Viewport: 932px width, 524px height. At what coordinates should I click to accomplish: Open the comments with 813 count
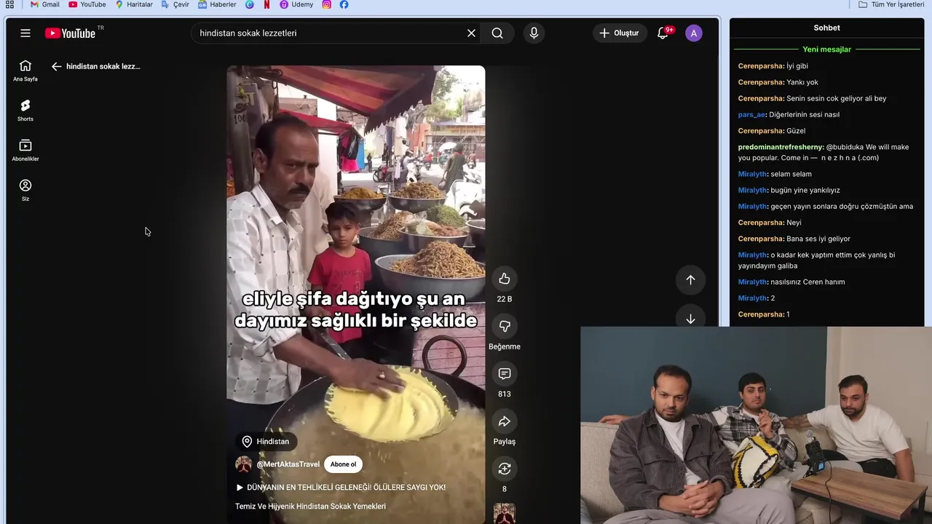tap(505, 373)
